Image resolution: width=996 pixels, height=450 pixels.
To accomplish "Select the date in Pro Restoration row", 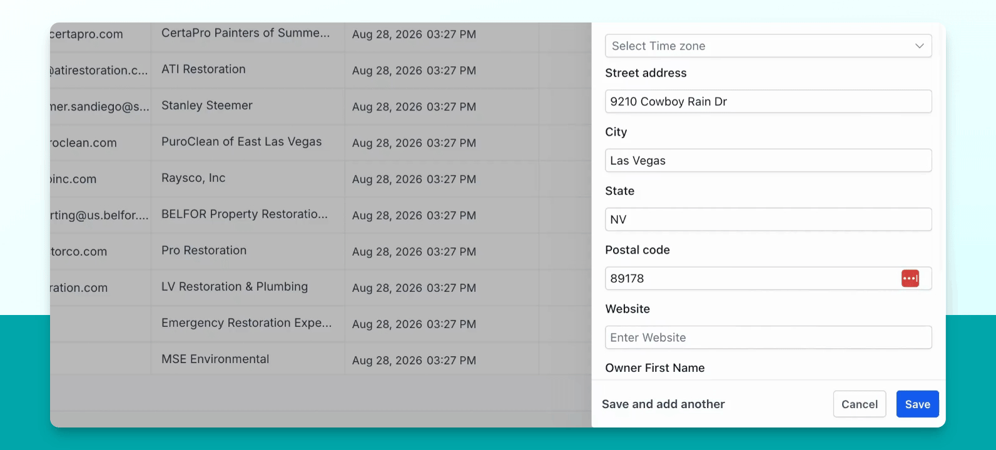I will [414, 252].
